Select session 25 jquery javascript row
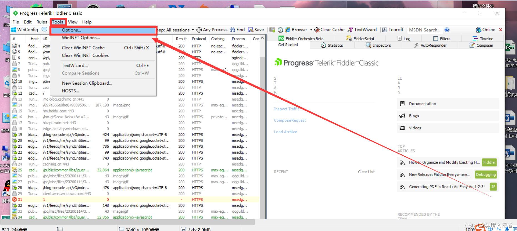 (x=135, y=170)
